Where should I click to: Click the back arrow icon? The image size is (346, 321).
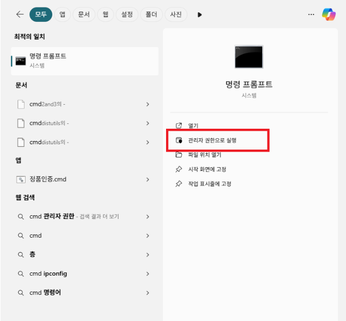point(20,14)
